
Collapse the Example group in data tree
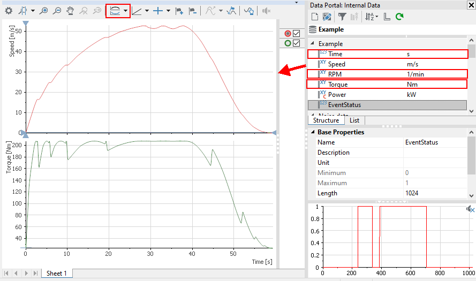click(313, 44)
